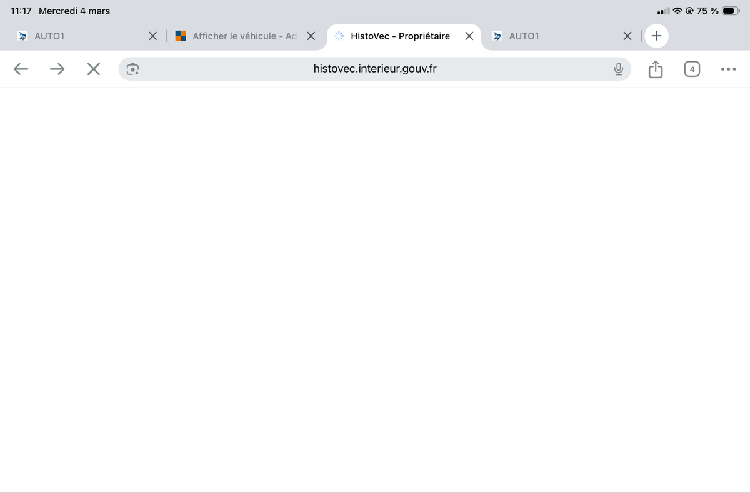Tap the Mercredi 4 mars date
This screenshot has width=750, height=493.
(x=74, y=11)
